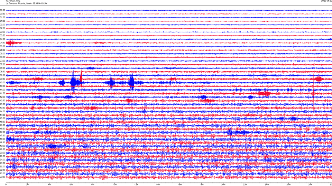332x186 pixels.
Task: Choose the 15:30 row label
Action: click(2, 122)
